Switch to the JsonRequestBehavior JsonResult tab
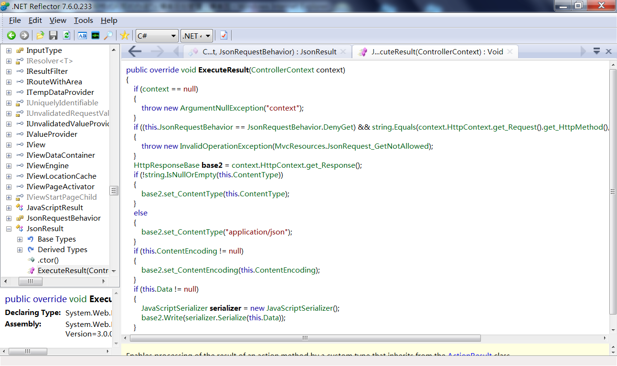This screenshot has height=366, width=617. [267, 51]
